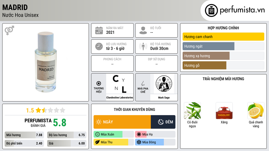
Task: Click the nose icon above Nhà pha chế
Action: (x=143, y=83)
